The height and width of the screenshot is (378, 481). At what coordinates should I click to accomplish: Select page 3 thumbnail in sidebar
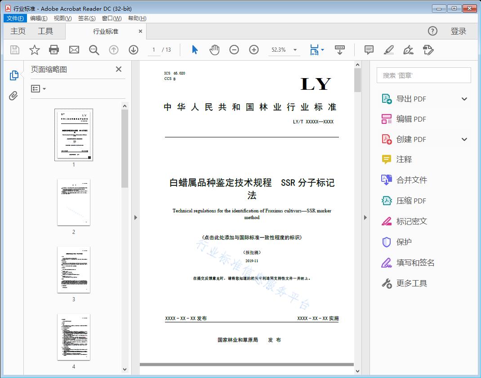[73, 269]
